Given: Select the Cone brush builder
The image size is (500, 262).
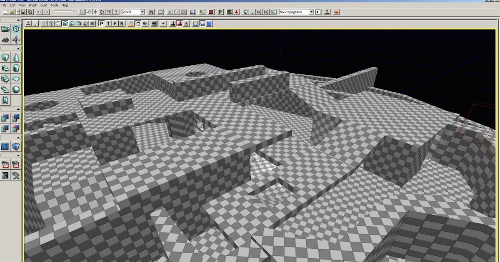Looking at the screenshot, I should [16, 57].
